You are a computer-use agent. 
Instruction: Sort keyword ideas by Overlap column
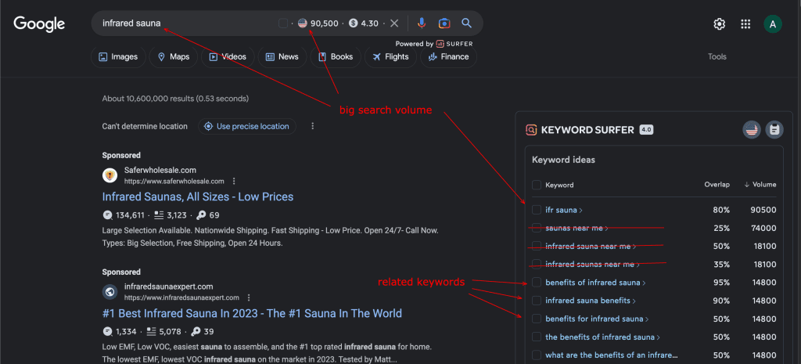(717, 185)
